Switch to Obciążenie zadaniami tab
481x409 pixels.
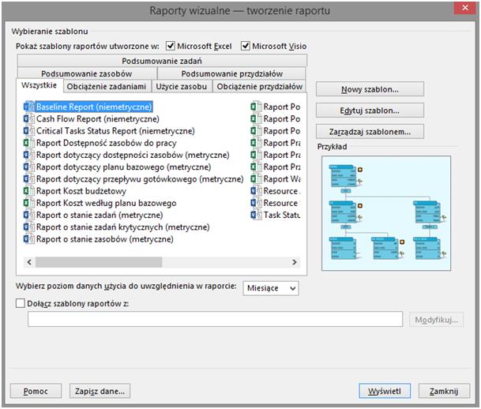[107, 87]
